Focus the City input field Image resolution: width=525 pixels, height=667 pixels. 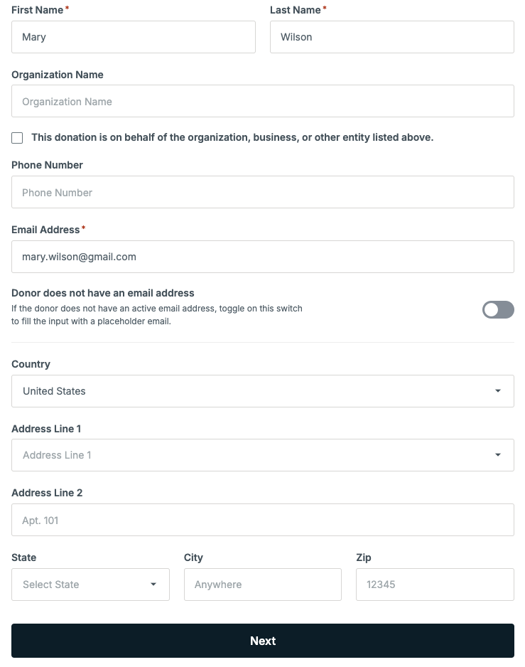pos(263,585)
